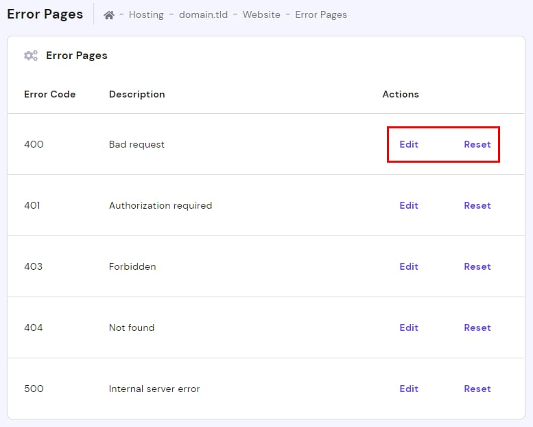533x427 pixels.
Task: Reset the 401 Authorization required page
Action: point(477,205)
